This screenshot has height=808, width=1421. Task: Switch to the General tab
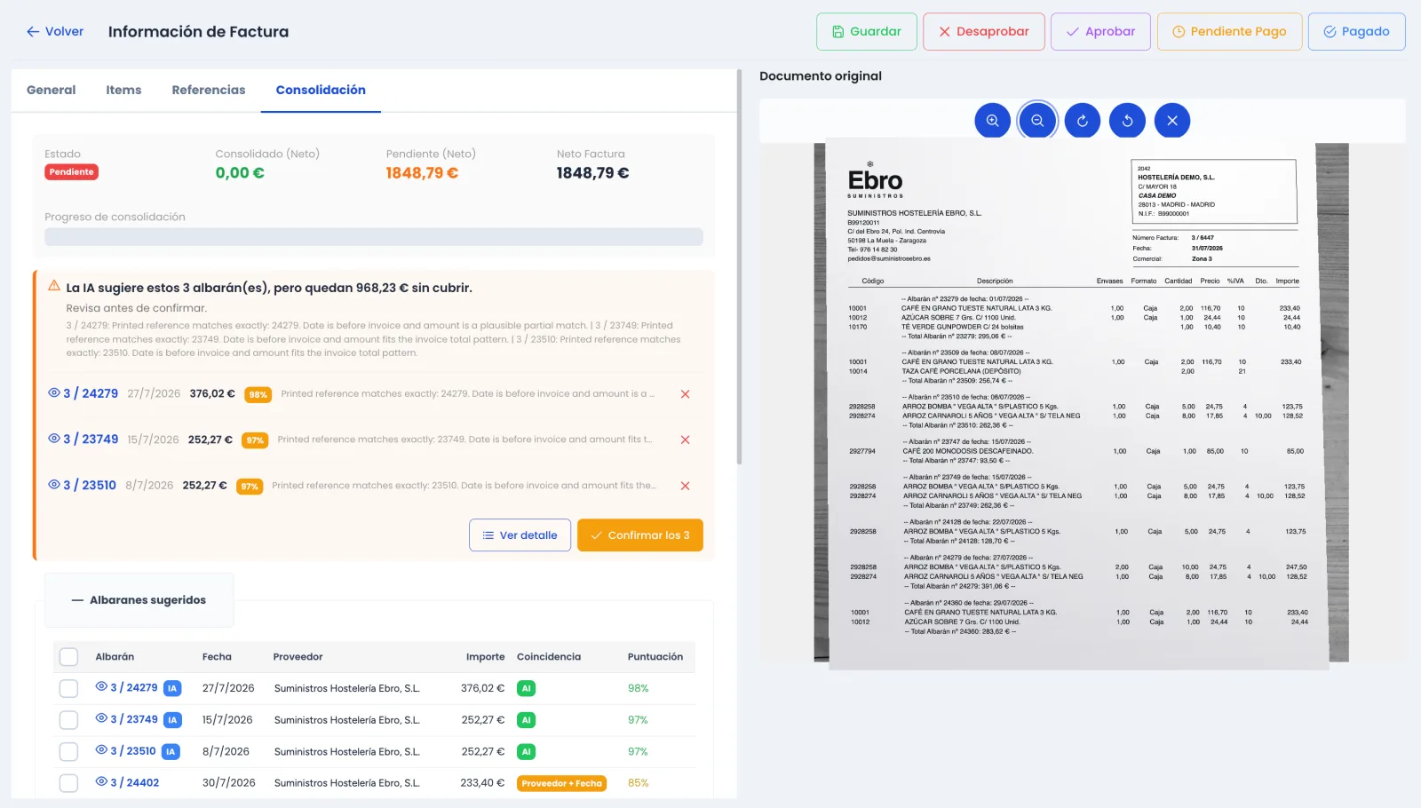click(x=52, y=90)
